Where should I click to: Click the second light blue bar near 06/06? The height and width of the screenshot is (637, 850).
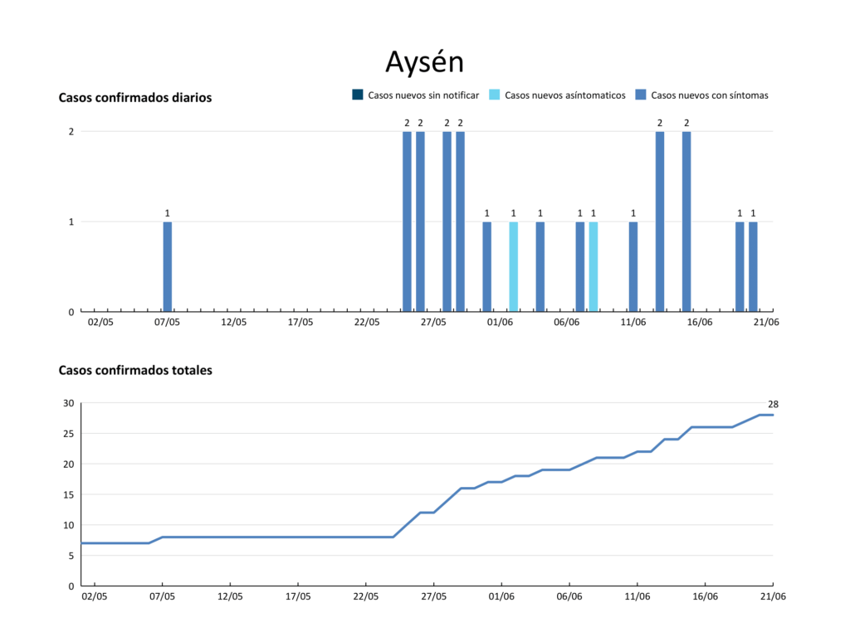point(594,266)
